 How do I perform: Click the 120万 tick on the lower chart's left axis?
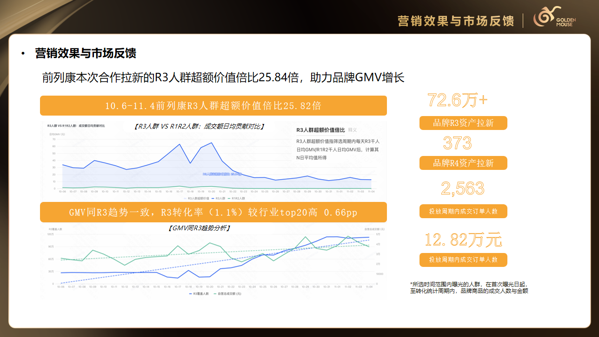click(51, 233)
